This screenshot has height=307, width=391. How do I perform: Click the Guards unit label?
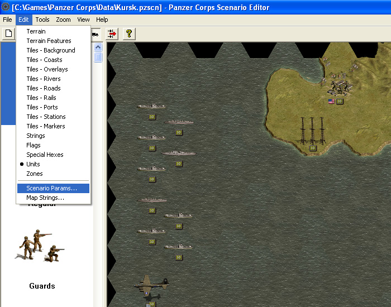(42, 286)
